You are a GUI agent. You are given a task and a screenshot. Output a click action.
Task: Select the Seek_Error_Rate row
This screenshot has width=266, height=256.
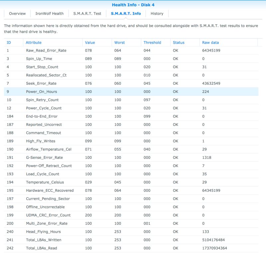point(131,84)
